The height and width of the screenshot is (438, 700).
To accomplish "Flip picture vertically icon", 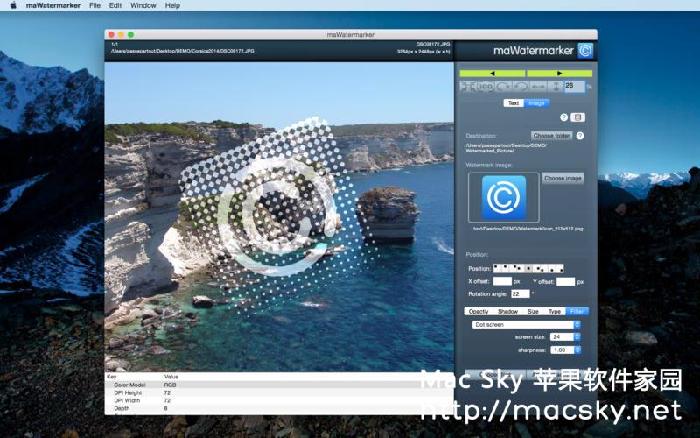I will pyautogui.click(x=556, y=86).
